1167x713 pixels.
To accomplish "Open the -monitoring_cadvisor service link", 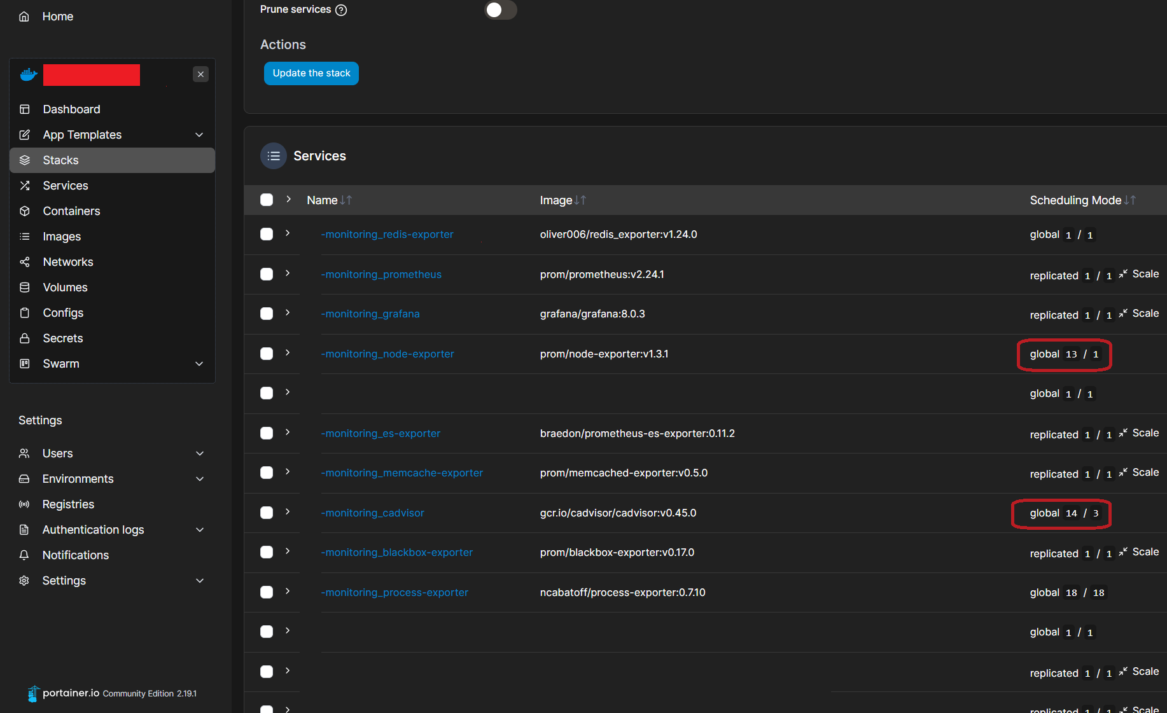I will click(x=372, y=513).
